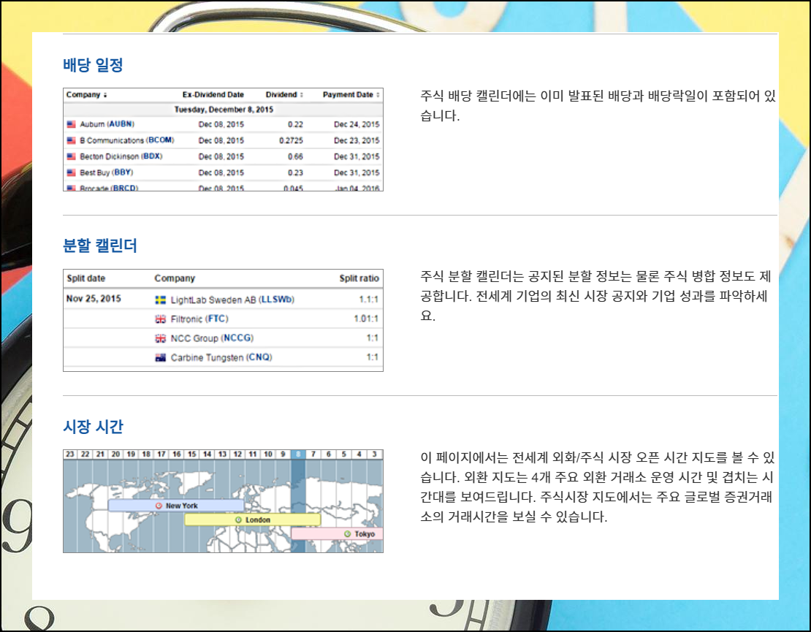Screen dimensions: 811x632
Task: Open the AUBN ticker link
Action: point(121,124)
